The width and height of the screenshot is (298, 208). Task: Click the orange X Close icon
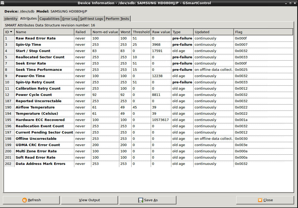point(260,200)
